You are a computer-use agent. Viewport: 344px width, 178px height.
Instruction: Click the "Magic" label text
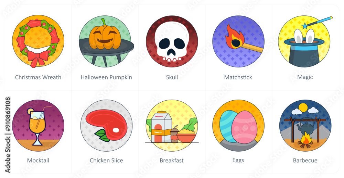coord(305,77)
